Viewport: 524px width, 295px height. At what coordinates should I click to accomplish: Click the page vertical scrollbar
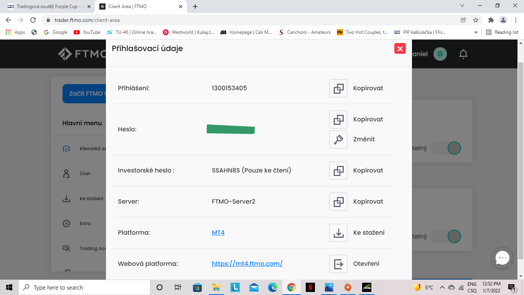pos(521,159)
